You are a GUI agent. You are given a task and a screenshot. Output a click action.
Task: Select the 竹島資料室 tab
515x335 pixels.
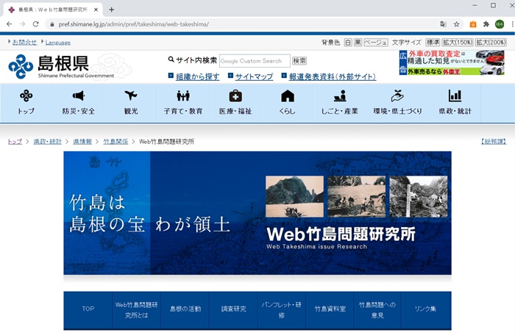[330, 309]
